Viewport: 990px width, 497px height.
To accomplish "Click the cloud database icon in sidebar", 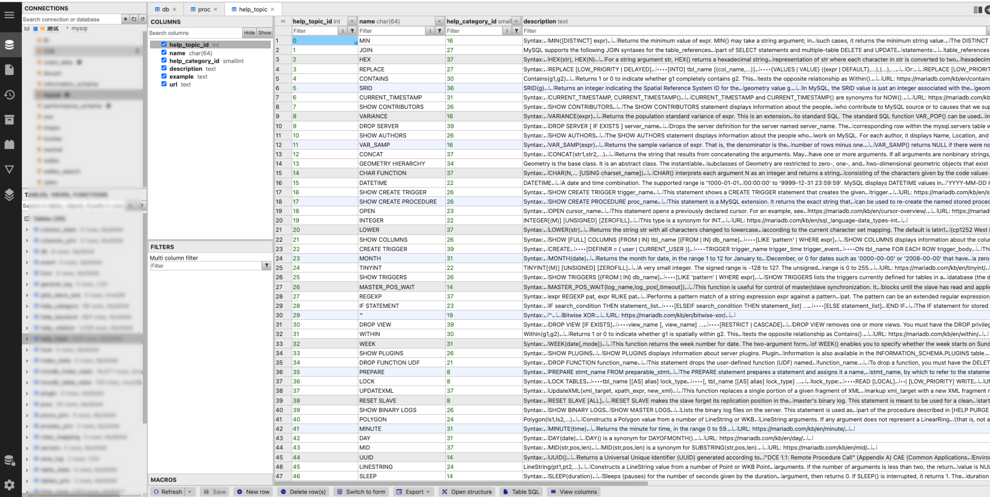I will (x=9, y=460).
